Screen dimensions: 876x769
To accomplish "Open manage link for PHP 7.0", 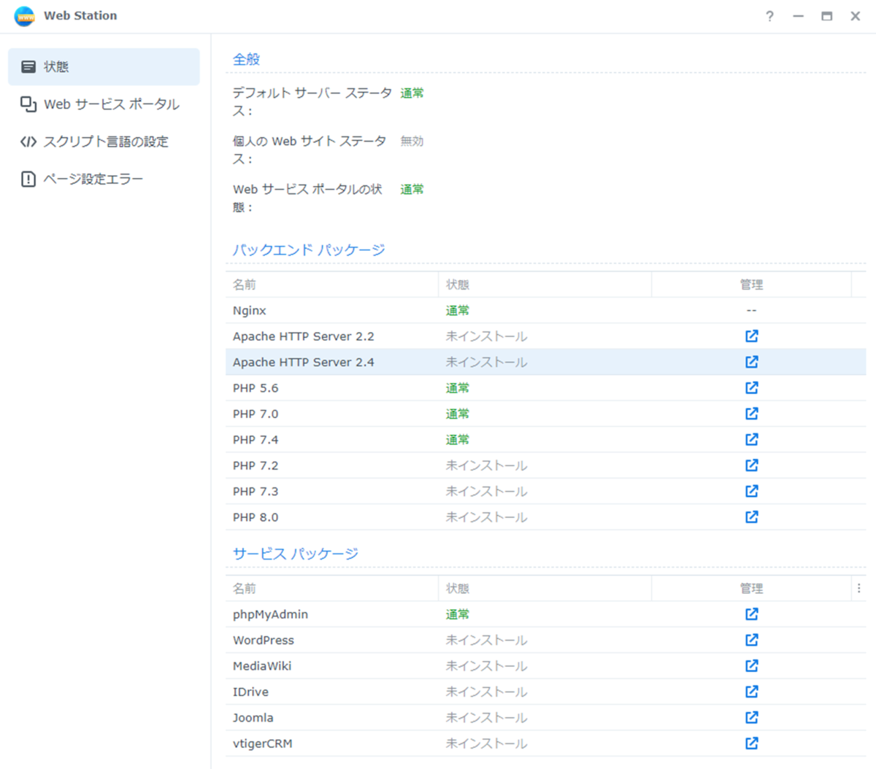I will point(751,414).
